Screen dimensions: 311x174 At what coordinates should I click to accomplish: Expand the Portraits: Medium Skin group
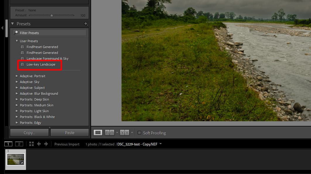(x=17, y=105)
